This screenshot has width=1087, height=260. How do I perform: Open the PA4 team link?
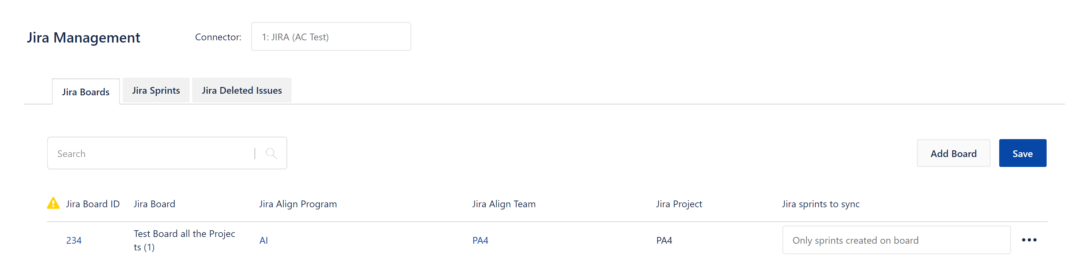480,240
